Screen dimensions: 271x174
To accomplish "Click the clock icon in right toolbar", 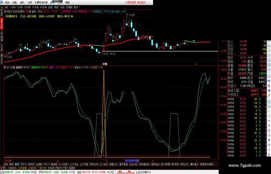I will [x=269, y=70].
